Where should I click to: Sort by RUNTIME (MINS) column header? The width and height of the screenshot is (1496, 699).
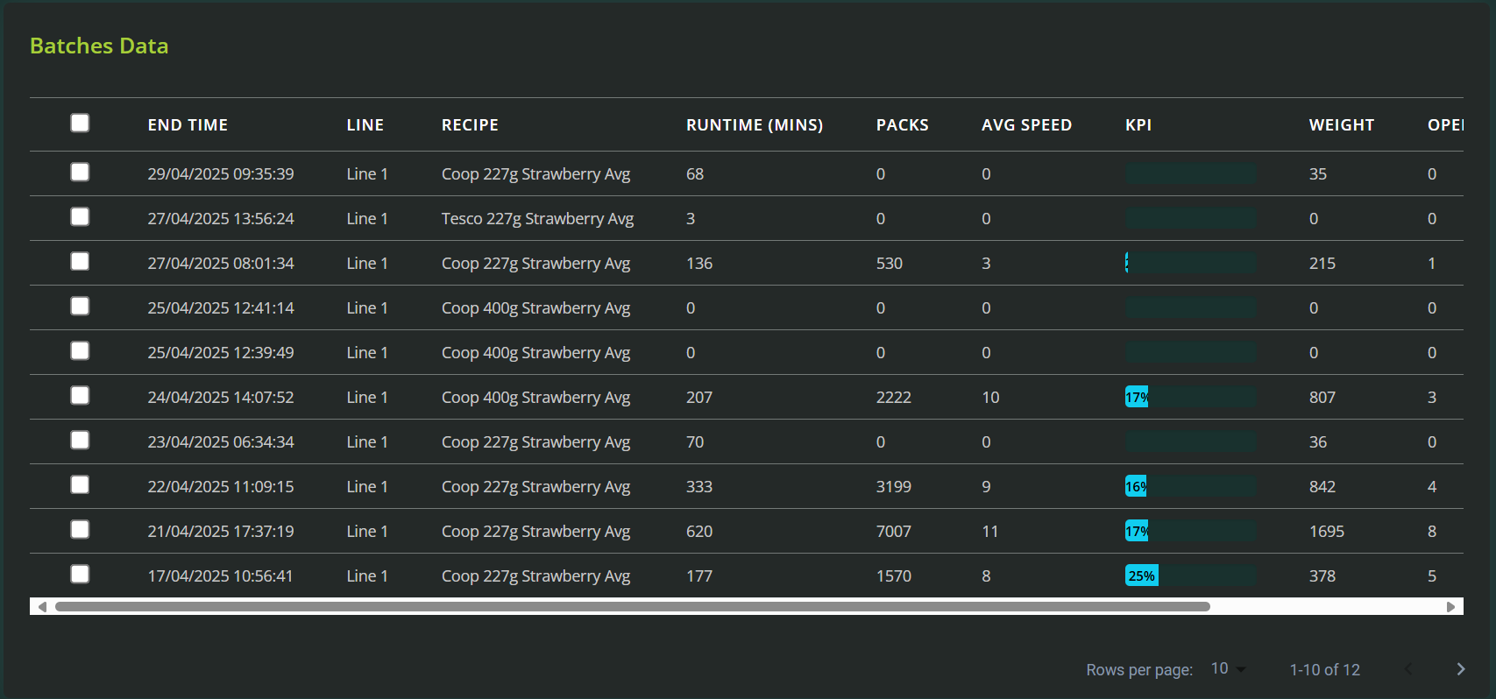click(754, 125)
